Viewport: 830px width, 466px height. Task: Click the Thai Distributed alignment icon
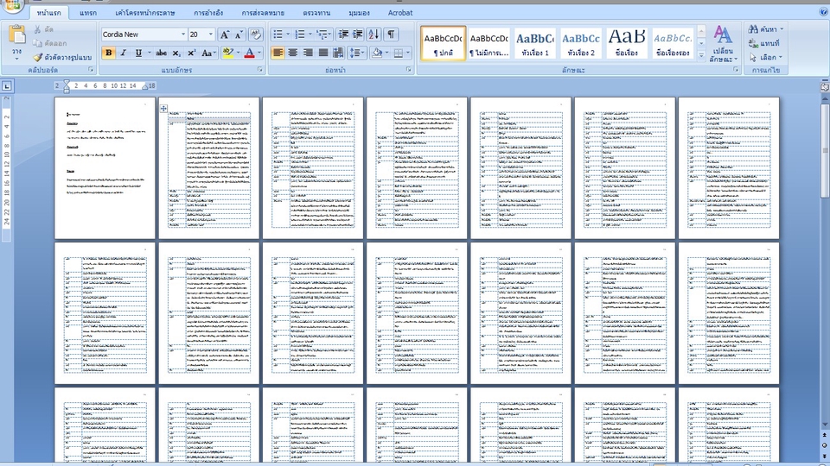click(338, 53)
